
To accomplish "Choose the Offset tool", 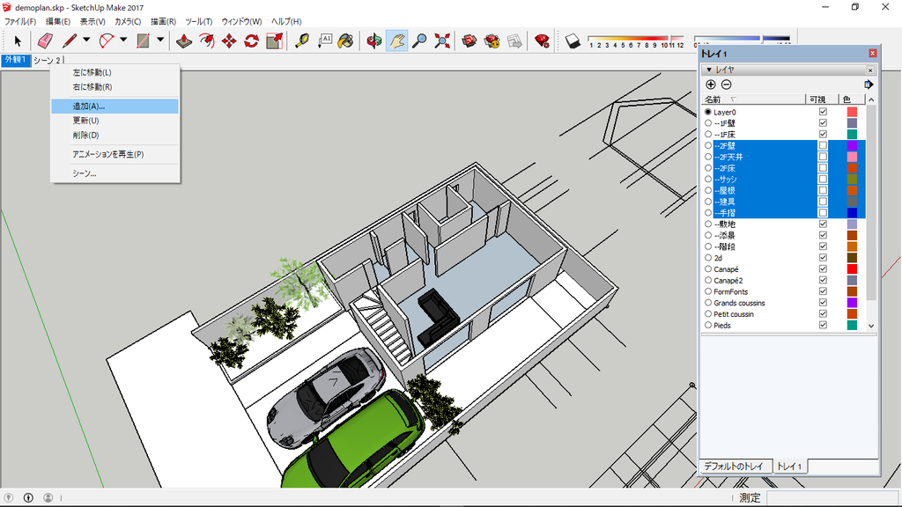I will 206,40.
